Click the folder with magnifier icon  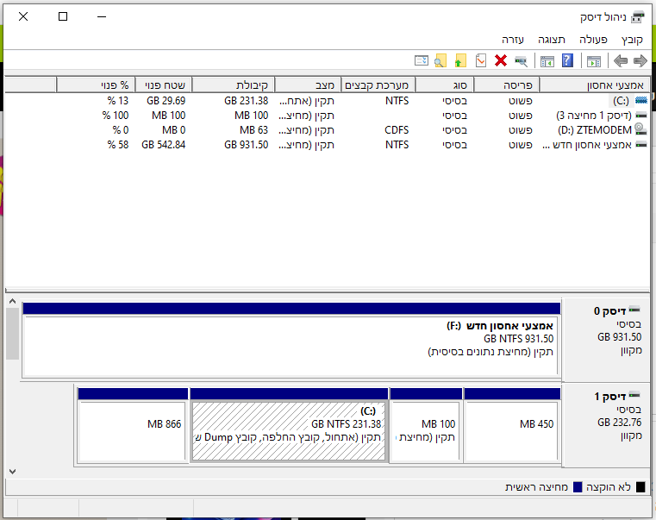(x=440, y=60)
